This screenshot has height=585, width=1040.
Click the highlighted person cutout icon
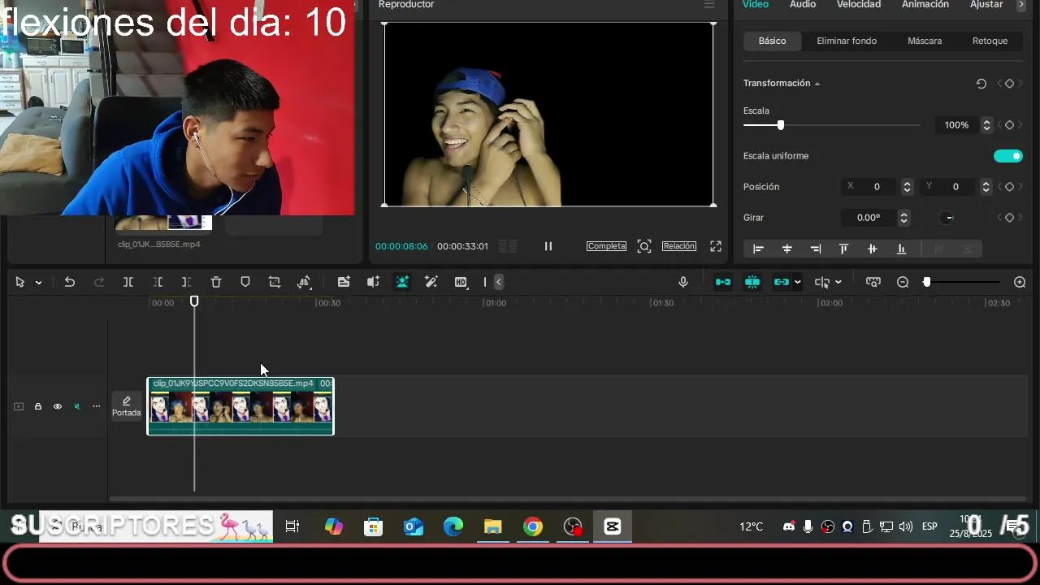402,282
